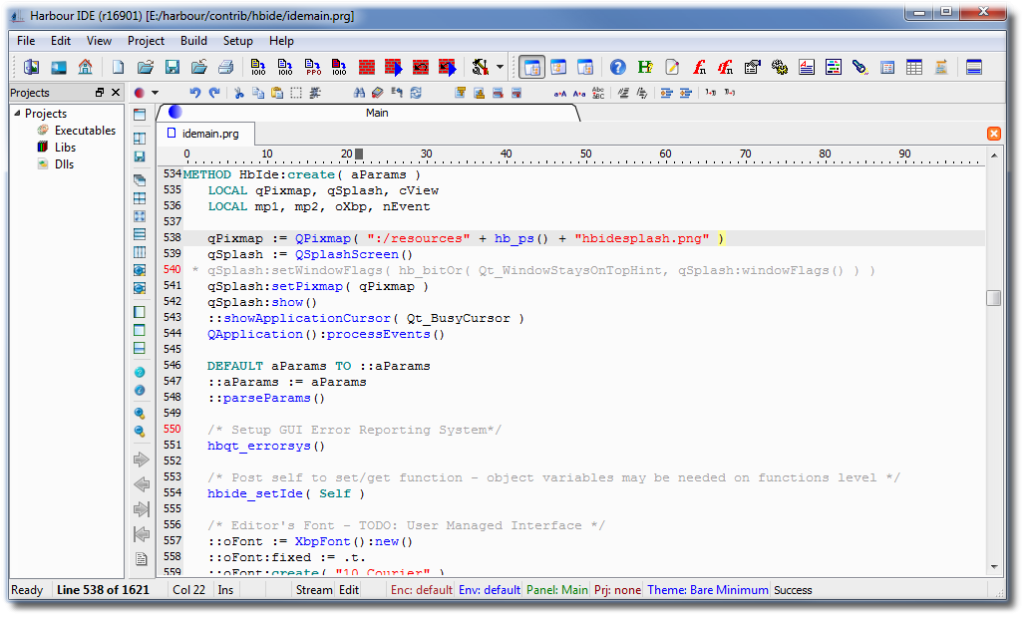
Task: Click the blue question mark Help icon
Action: [x=618, y=68]
